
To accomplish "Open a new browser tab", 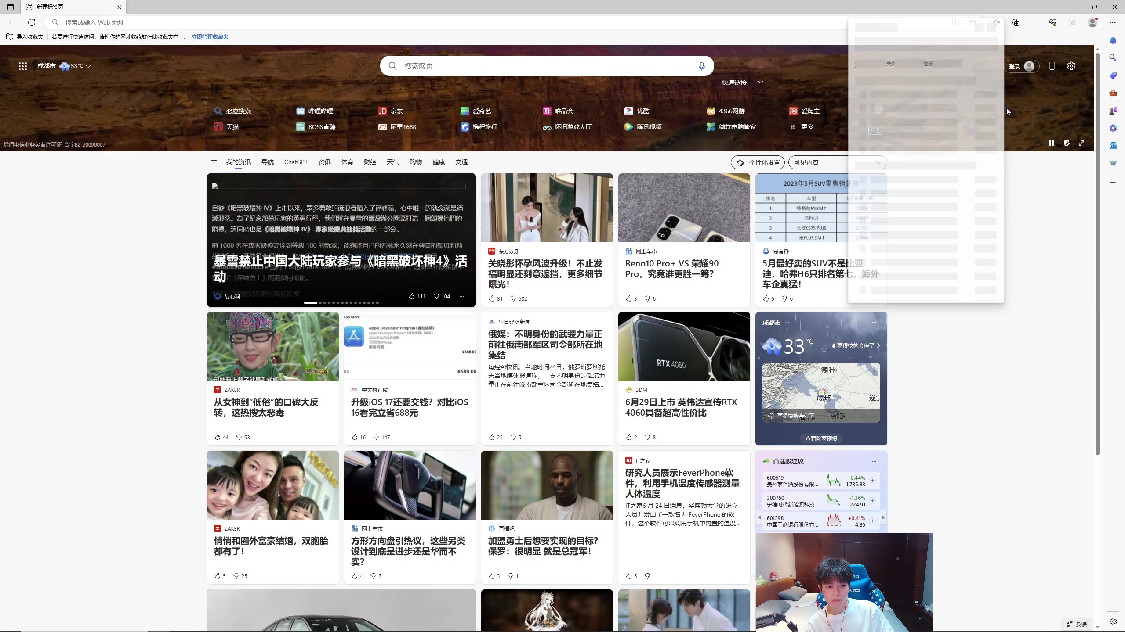I will coord(134,7).
